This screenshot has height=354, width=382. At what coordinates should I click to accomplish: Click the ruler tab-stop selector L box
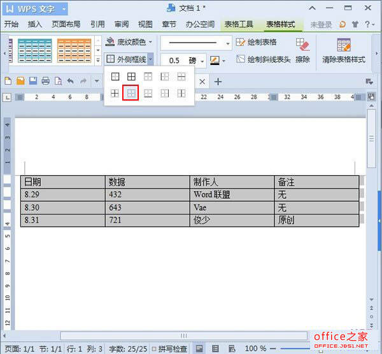7,97
